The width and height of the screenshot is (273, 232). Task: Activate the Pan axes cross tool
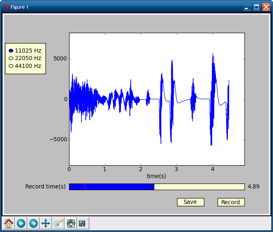tap(46, 223)
